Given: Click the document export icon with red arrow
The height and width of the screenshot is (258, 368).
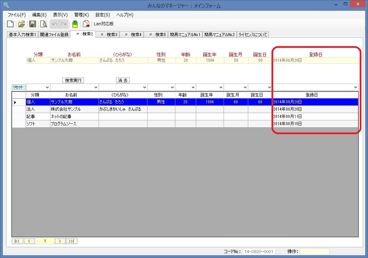Looking at the screenshot, I should [86, 24].
